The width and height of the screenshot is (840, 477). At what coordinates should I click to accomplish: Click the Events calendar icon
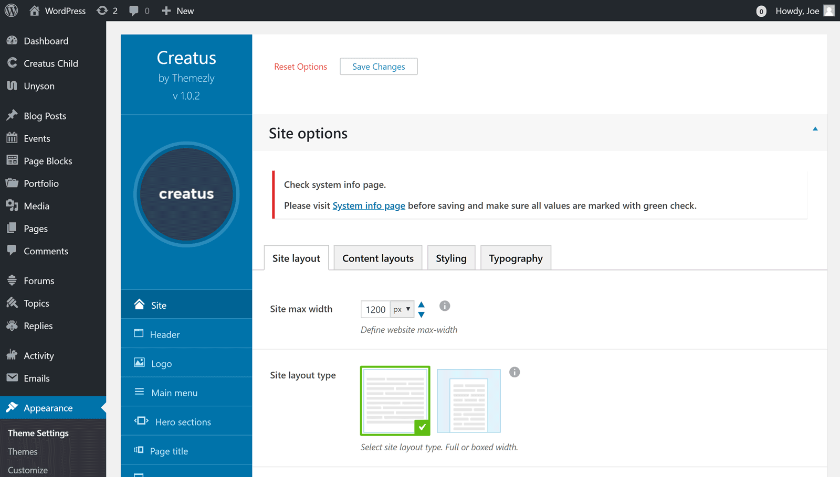pos(12,138)
